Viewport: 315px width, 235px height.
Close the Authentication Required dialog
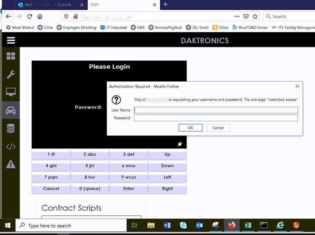pyautogui.click(x=297, y=86)
